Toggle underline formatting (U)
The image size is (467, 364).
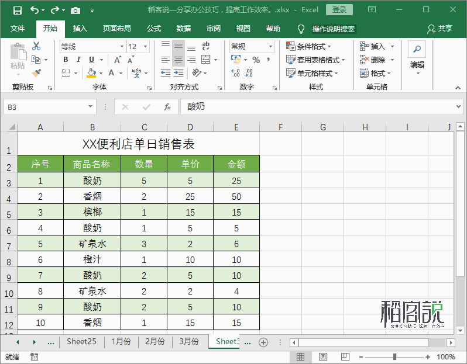coord(91,60)
